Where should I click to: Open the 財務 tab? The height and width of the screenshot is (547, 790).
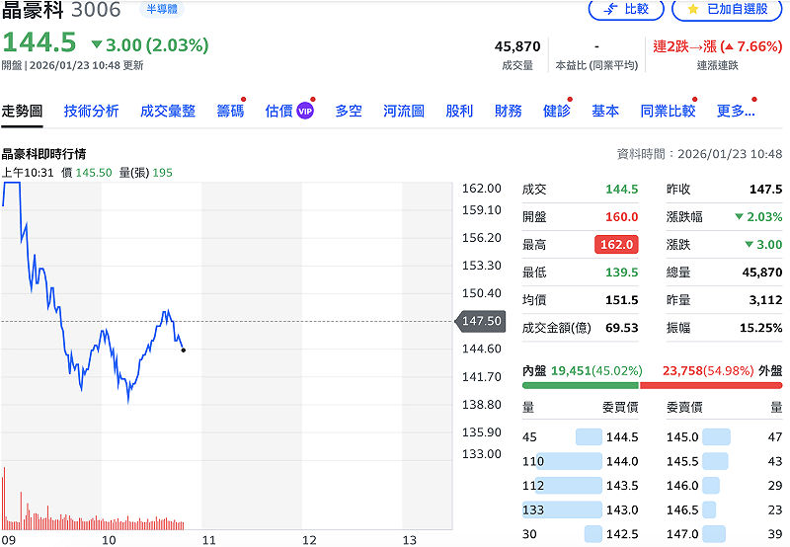pyautogui.click(x=509, y=111)
